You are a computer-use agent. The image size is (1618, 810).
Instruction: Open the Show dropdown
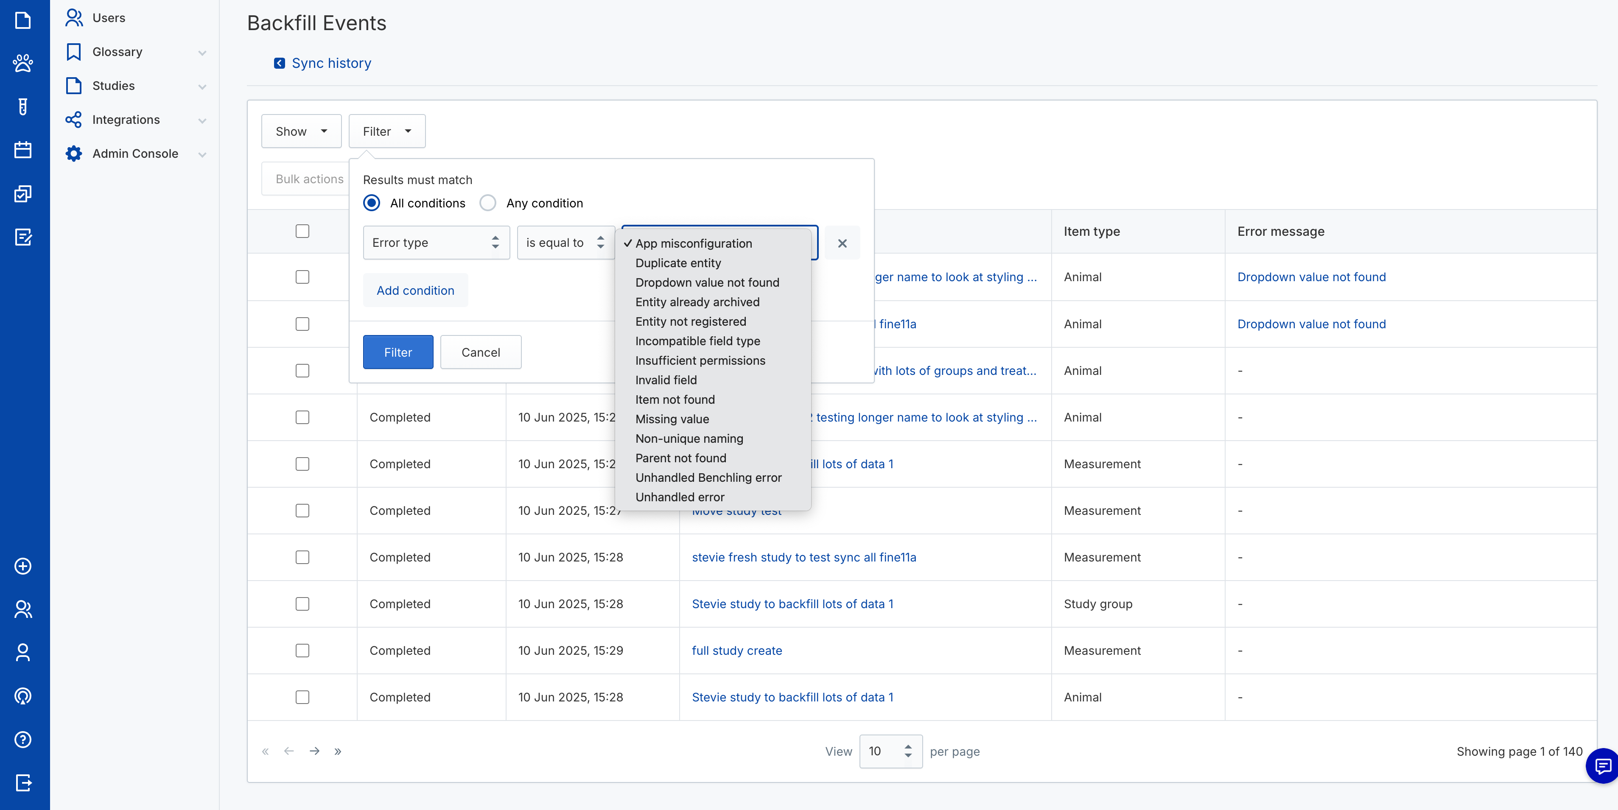tap(302, 131)
